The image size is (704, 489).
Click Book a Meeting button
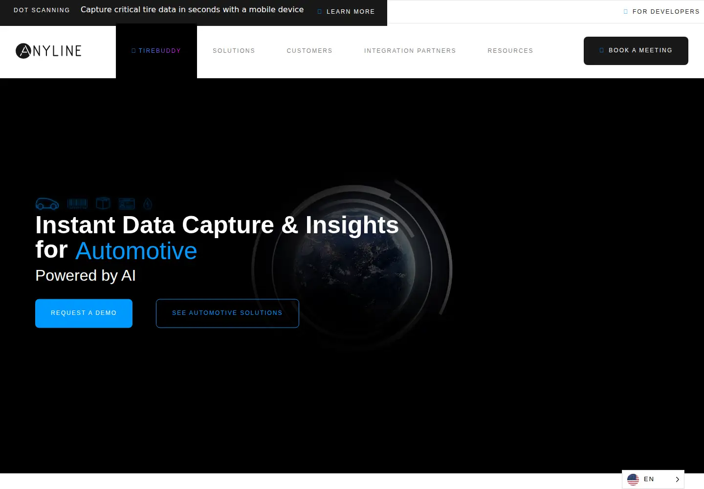click(636, 51)
